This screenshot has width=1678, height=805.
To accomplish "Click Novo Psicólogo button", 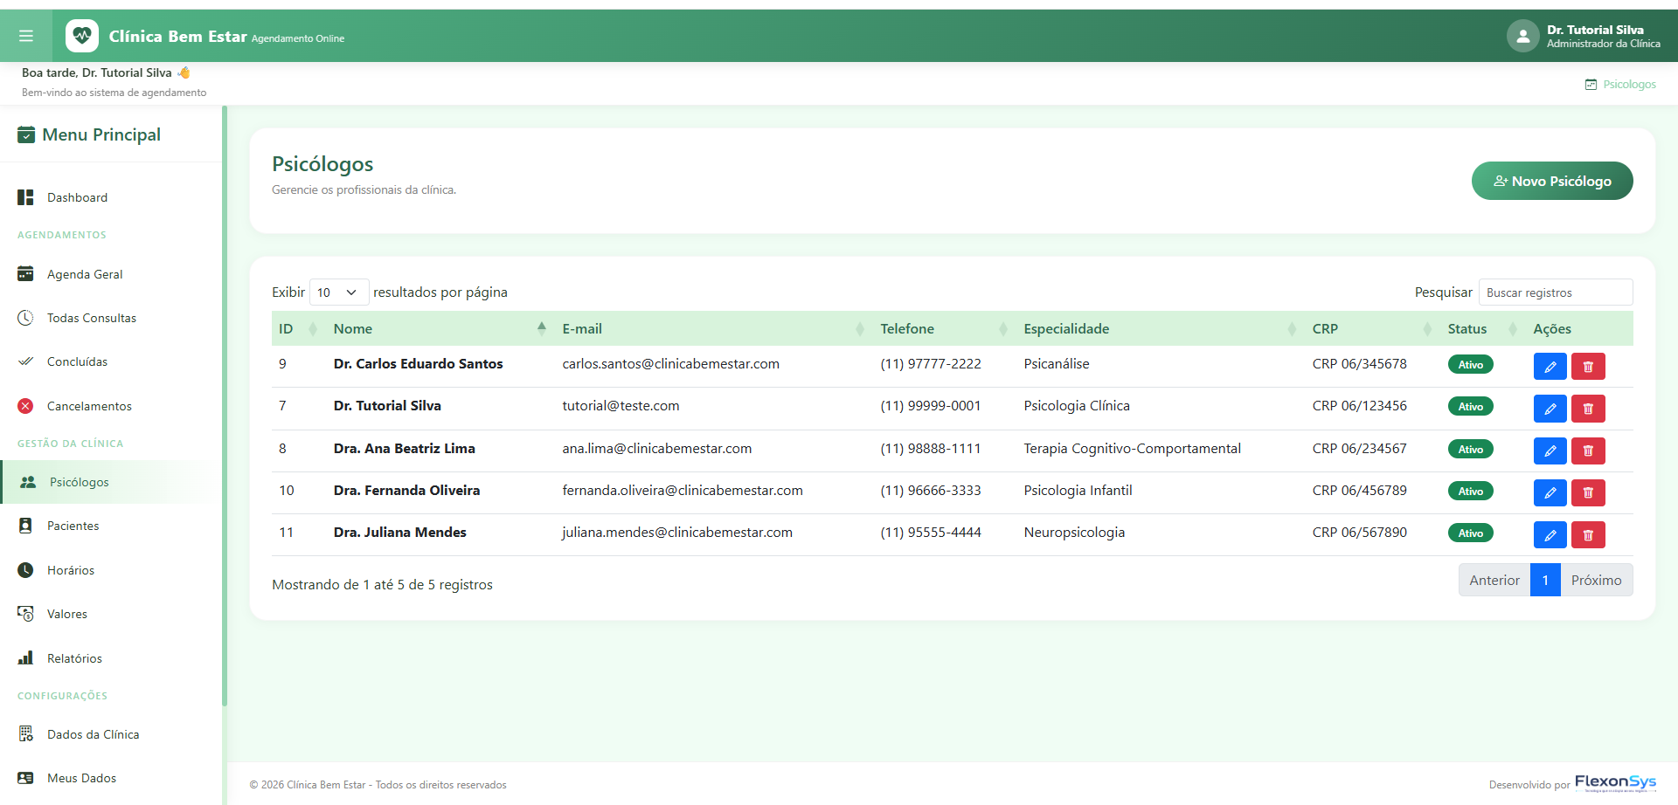I will (1552, 181).
